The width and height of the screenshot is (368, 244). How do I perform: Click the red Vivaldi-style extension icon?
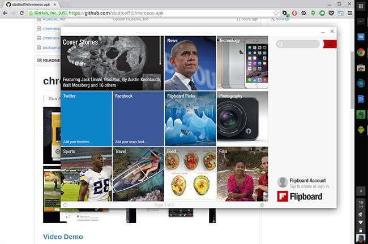pos(294,13)
